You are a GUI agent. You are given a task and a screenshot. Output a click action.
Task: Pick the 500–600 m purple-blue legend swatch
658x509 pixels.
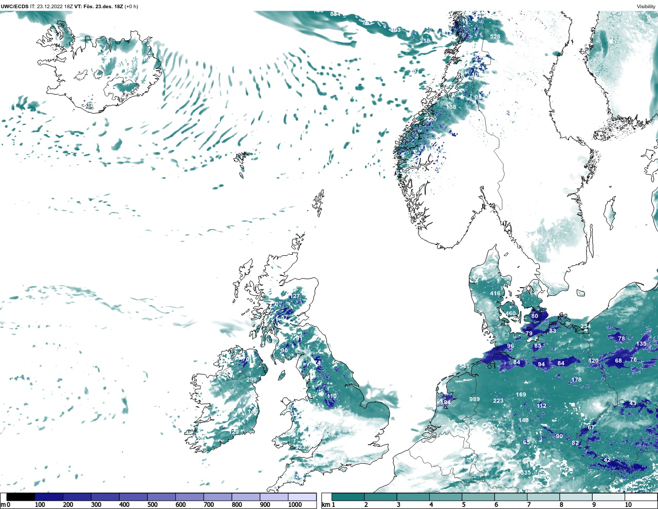tap(161, 497)
